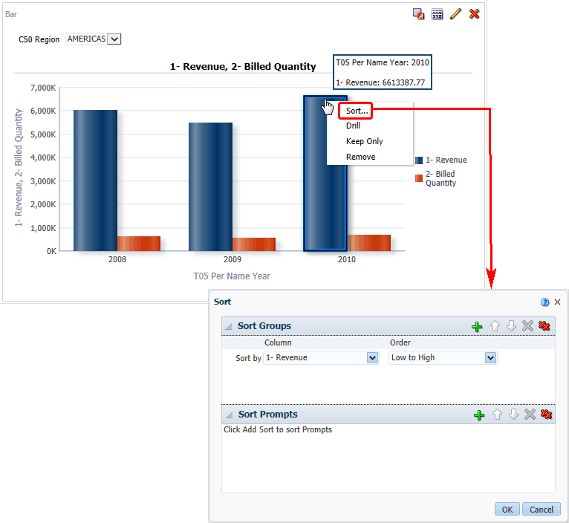Click Remove Sort icon in Sort Prompts
The image size is (569, 523).
pyautogui.click(x=530, y=415)
